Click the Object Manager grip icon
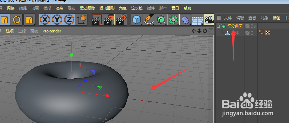289x123 pixels. (x=219, y=18)
